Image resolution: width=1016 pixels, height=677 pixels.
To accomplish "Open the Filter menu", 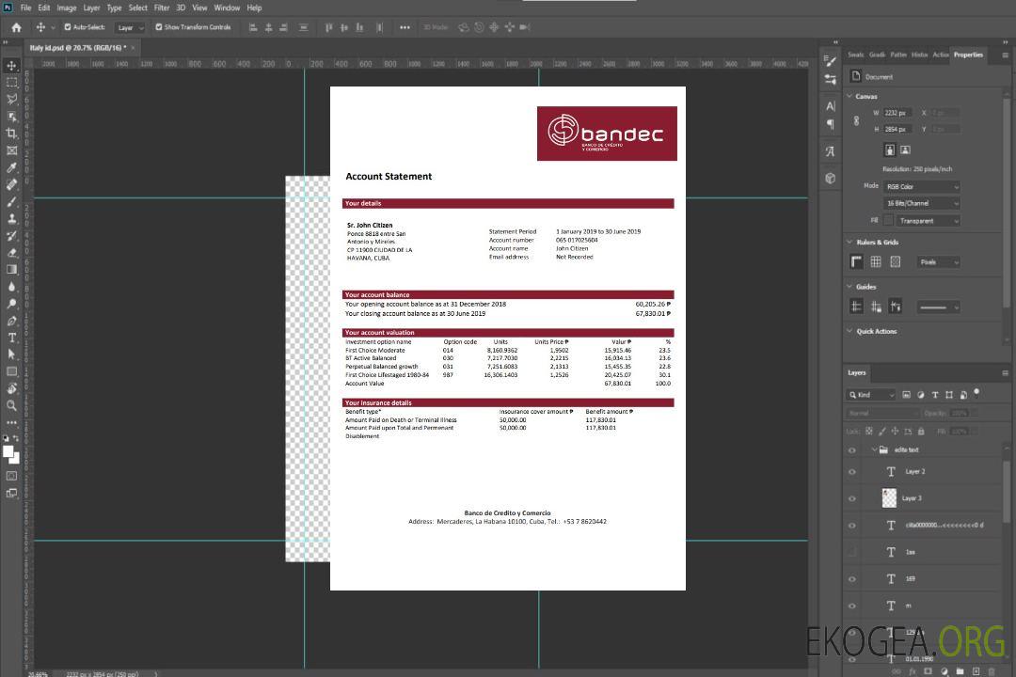I will (162, 8).
